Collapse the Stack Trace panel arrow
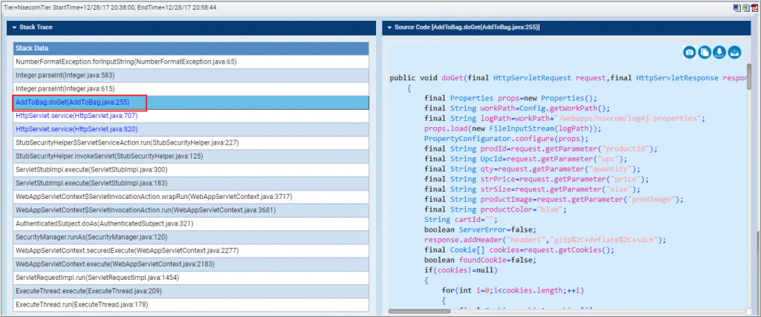The height and width of the screenshot is (317, 761). pos(15,27)
